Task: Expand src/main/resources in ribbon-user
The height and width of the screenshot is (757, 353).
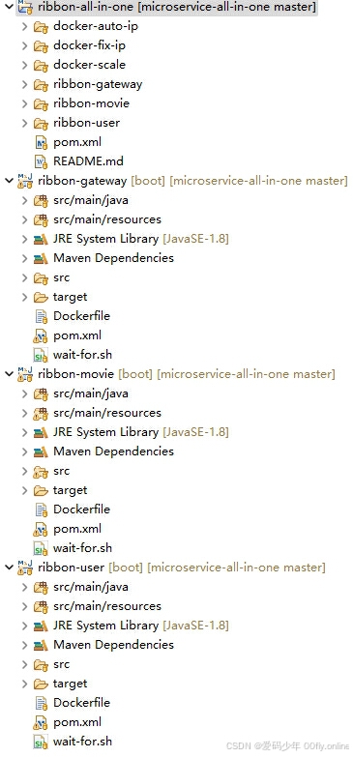Action: click(x=24, y=606)
